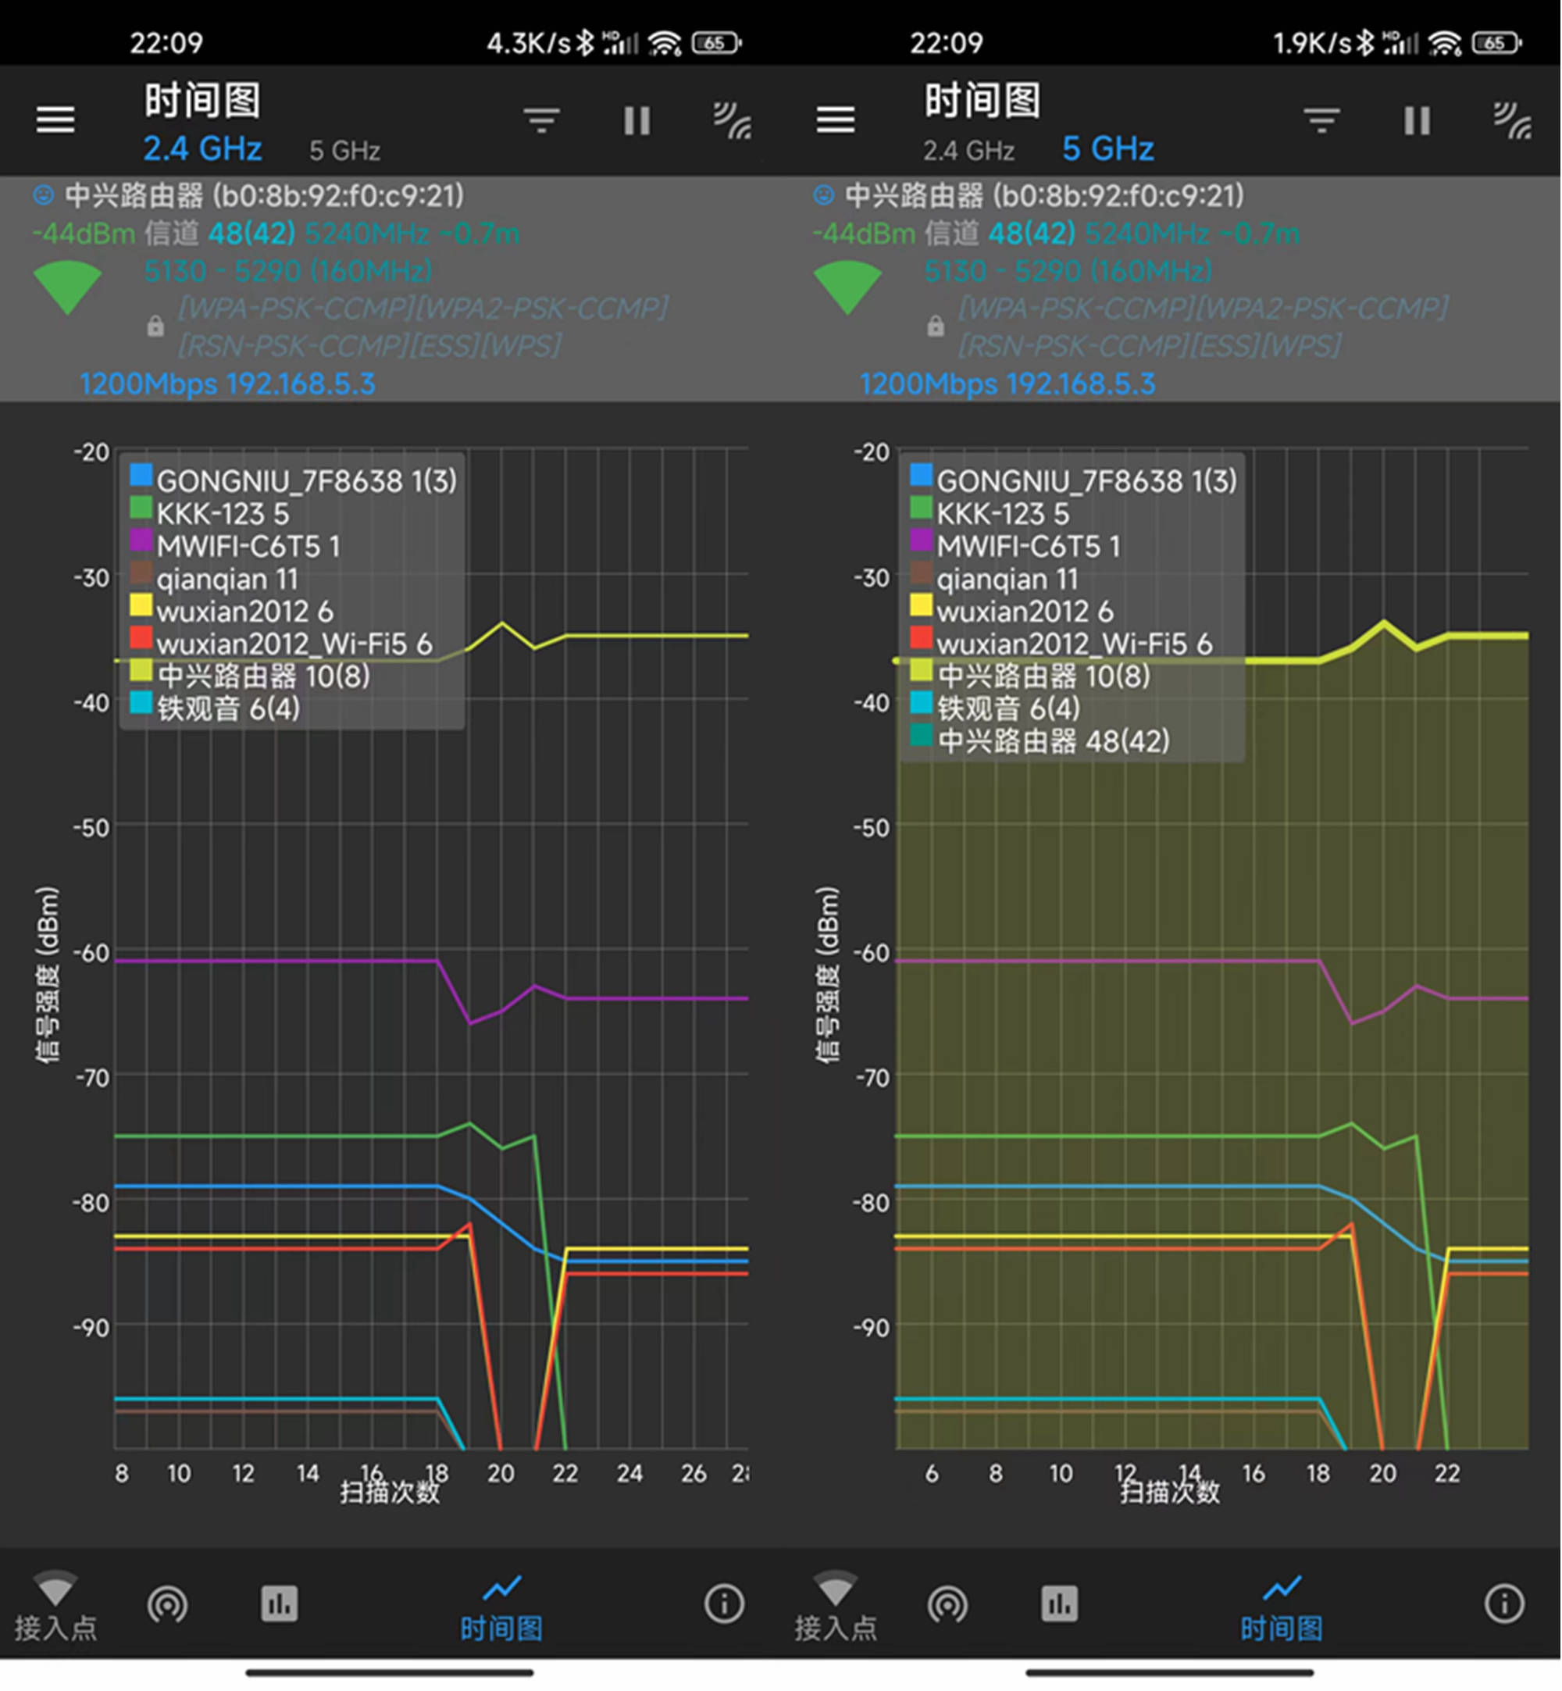Open 接入点 tab in left bottom bar
1562x1691 pixels.
click(55, 1606)
